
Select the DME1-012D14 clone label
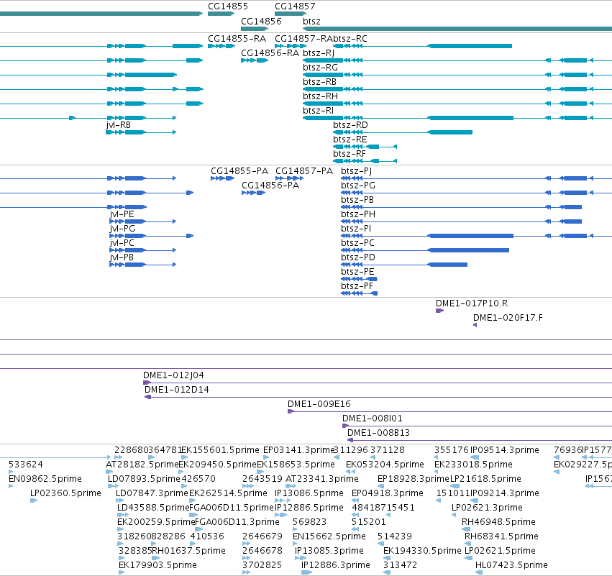point(176,390)
